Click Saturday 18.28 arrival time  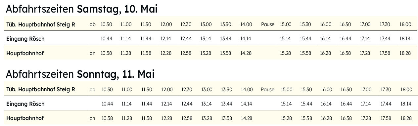click(x=405, y=53)
